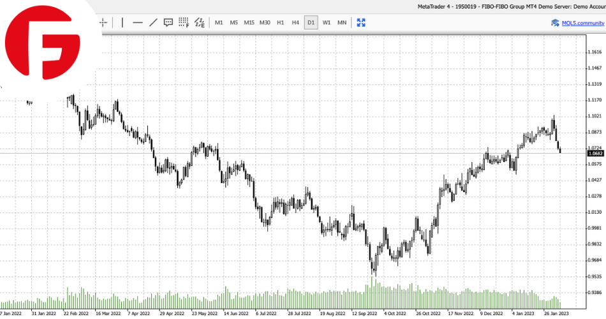Select the horizontal line drawing tool

click(138, 22)
